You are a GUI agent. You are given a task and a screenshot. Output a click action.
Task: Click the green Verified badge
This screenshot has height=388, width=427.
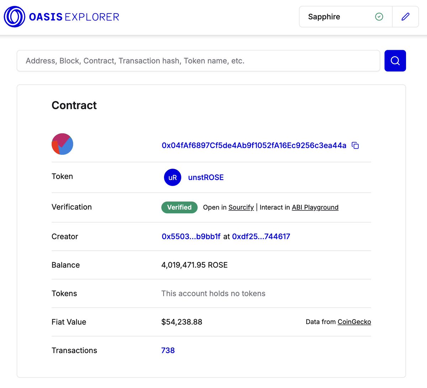pyautogui.click(x=179, y=207)
